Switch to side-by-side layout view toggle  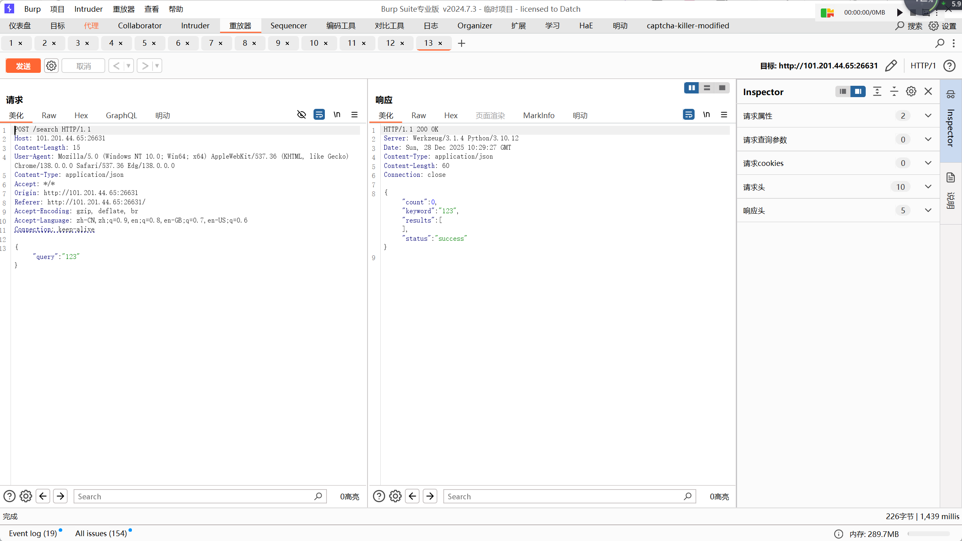pos(691,88)
